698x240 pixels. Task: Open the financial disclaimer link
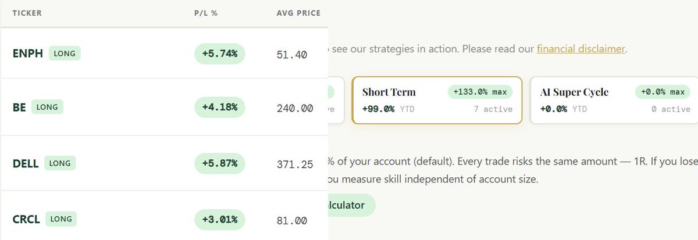pos(581,49)
